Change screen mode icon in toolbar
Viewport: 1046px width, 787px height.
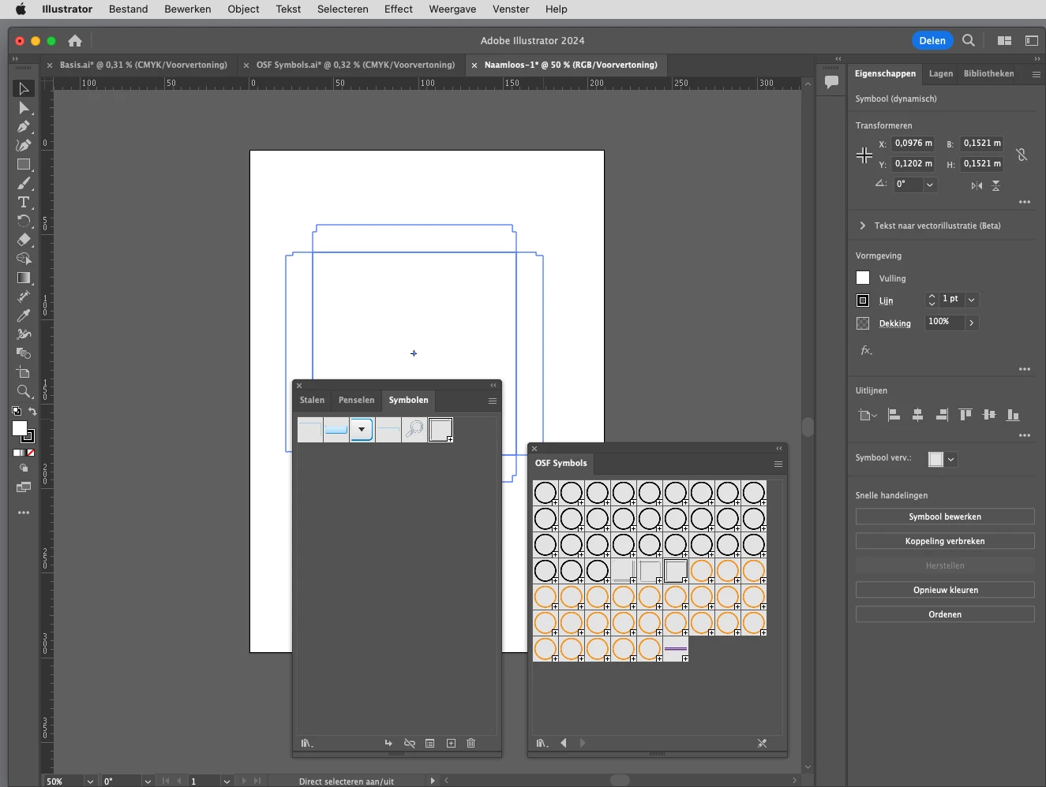coord(24,487)
